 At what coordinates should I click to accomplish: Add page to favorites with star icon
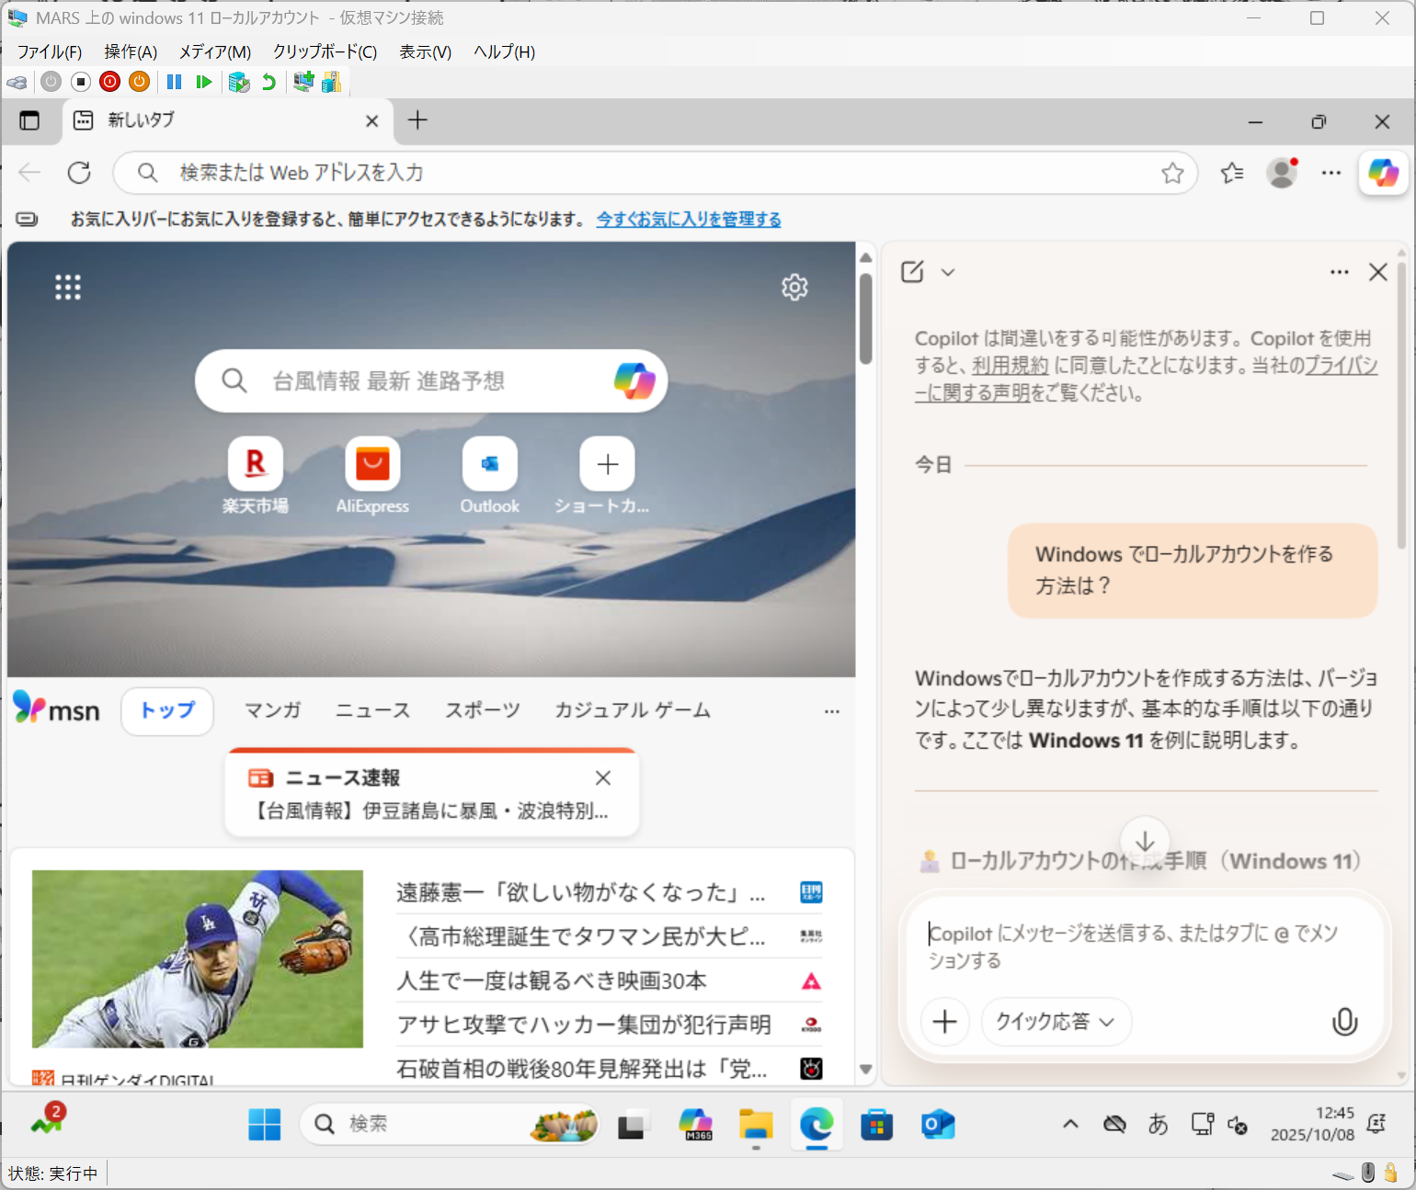coord(1172,173)
